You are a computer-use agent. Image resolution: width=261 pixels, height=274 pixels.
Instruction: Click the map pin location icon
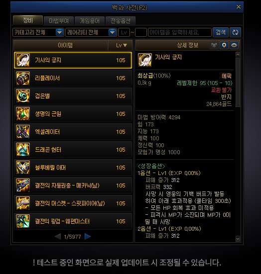click(224, 45)
